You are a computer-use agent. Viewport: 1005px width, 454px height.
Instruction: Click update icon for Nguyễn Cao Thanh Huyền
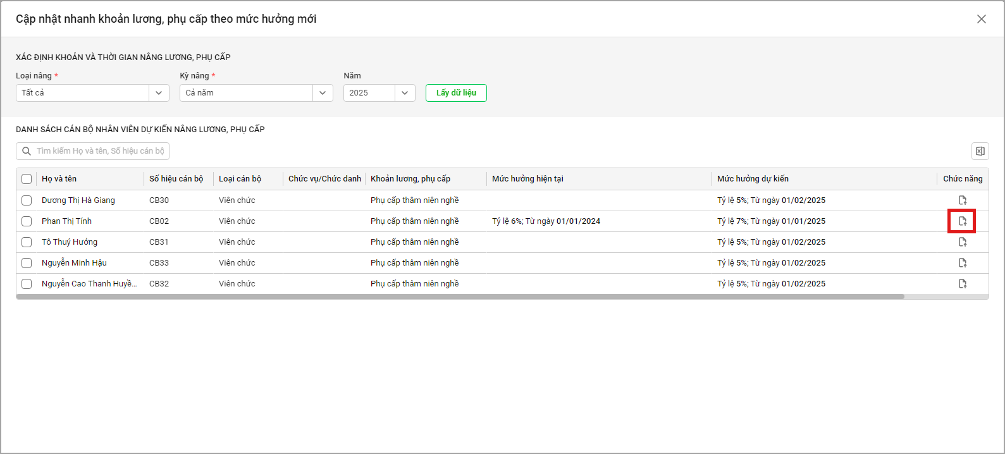point(963,284)
